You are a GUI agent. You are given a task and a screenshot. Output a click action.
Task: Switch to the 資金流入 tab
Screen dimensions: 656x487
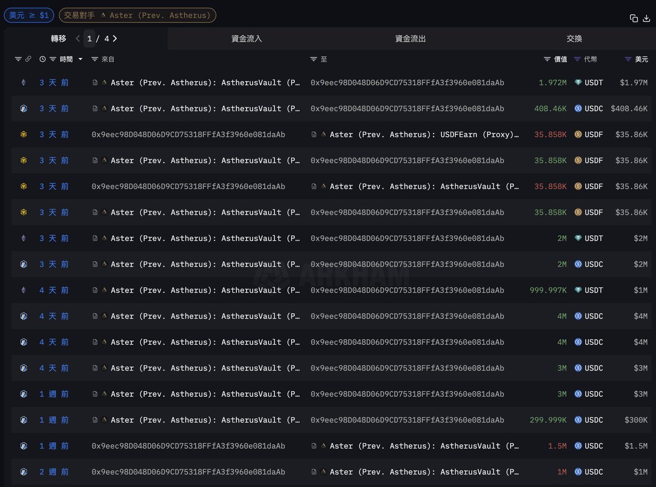(247, 39)
